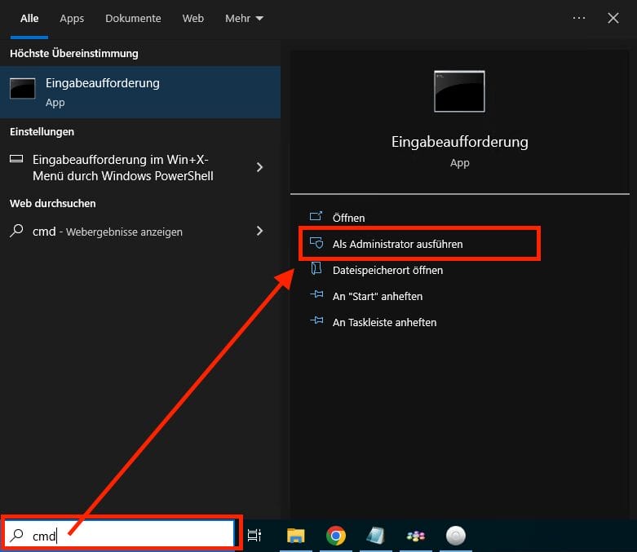The height and width of the screenshot is (552, 637).
Task: Click Als Administrator ausführen
Action: 397,244
